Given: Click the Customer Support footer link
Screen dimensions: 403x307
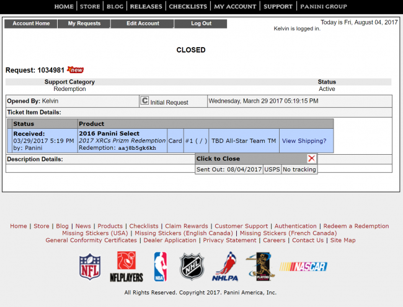Looking at the screenshot, I should pos(241,226).
